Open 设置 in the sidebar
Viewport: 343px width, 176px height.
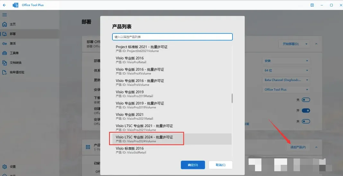(30, 167)
